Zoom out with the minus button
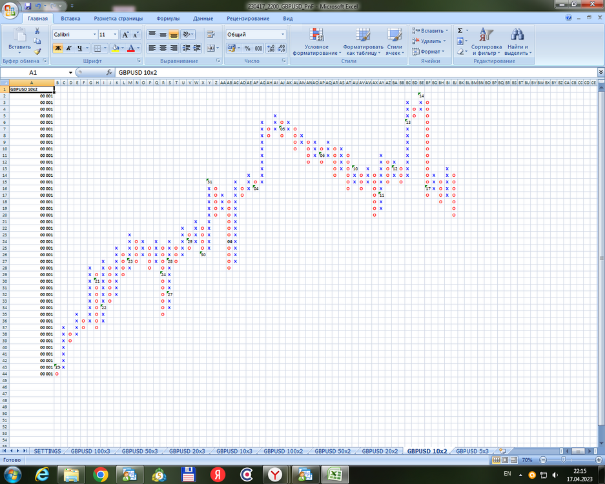605x484 pixels. 543,460
